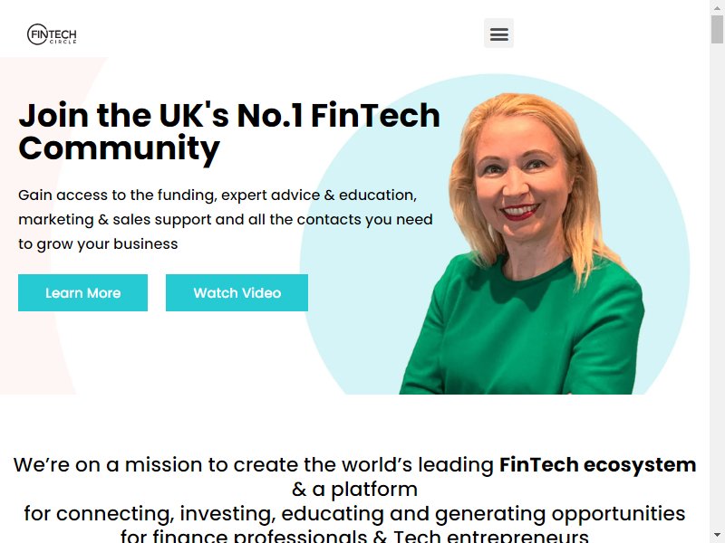
Task: Click the 'We're on a mission' sentence
Action: [354, 464]
